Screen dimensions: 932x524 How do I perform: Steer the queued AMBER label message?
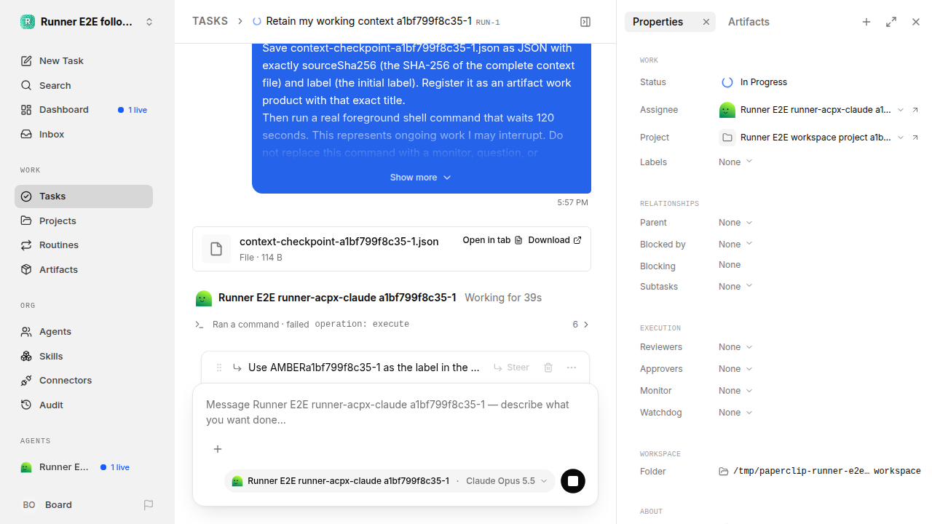point(511,368)
